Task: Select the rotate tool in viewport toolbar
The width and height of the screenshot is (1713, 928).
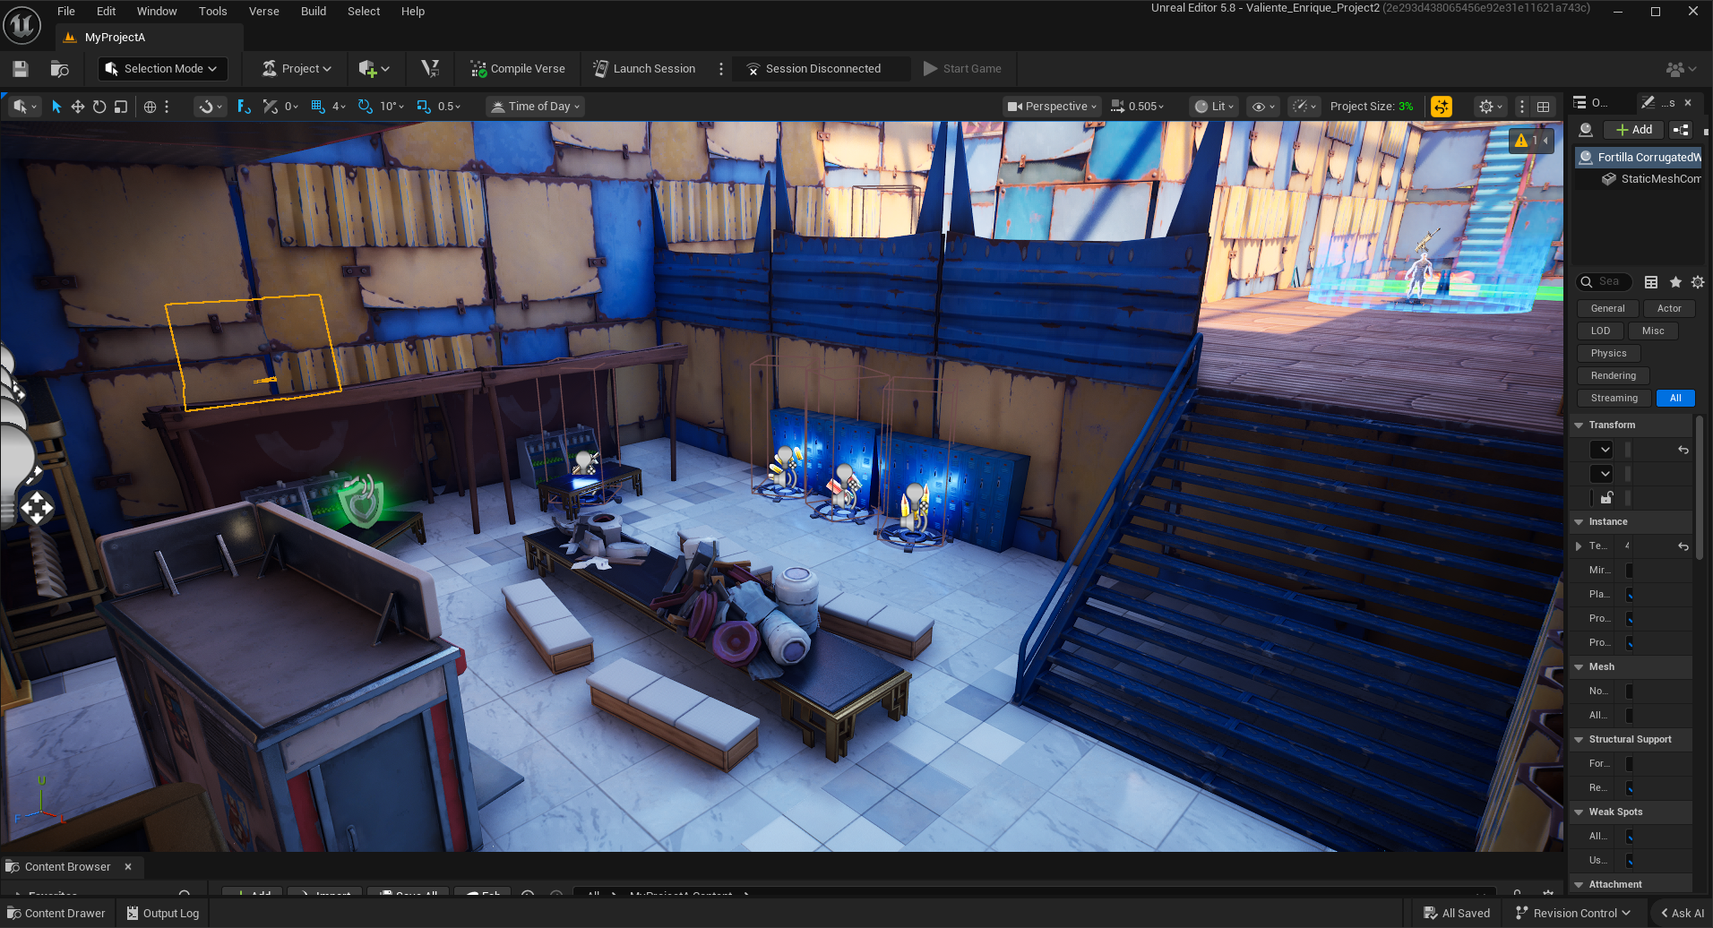Action: coord(99,107)
